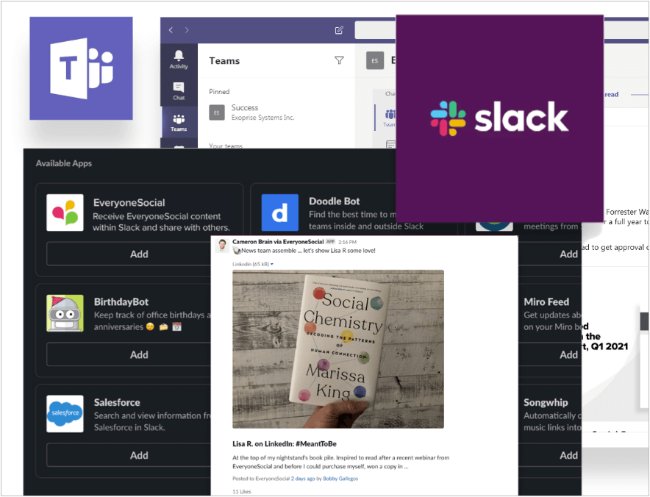The width and height of the screenshot is (650, 497).
Task: Open Activity in the Teams sidebar
Action: point(179,60)
